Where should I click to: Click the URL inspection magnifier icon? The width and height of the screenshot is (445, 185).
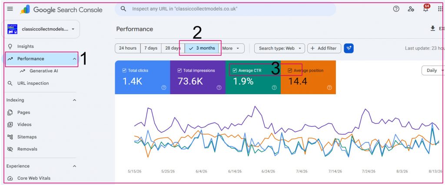(x=10, y=83)
